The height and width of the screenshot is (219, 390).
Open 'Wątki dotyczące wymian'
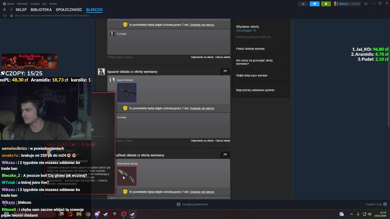(252, 75)
